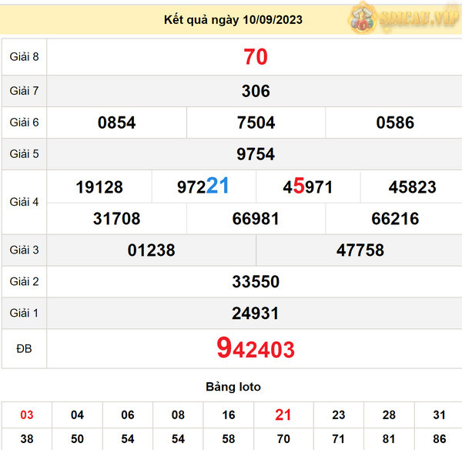Click the results title dated 10/09/2023
Viewport: 462px width, 450px height.
point(233,19)
